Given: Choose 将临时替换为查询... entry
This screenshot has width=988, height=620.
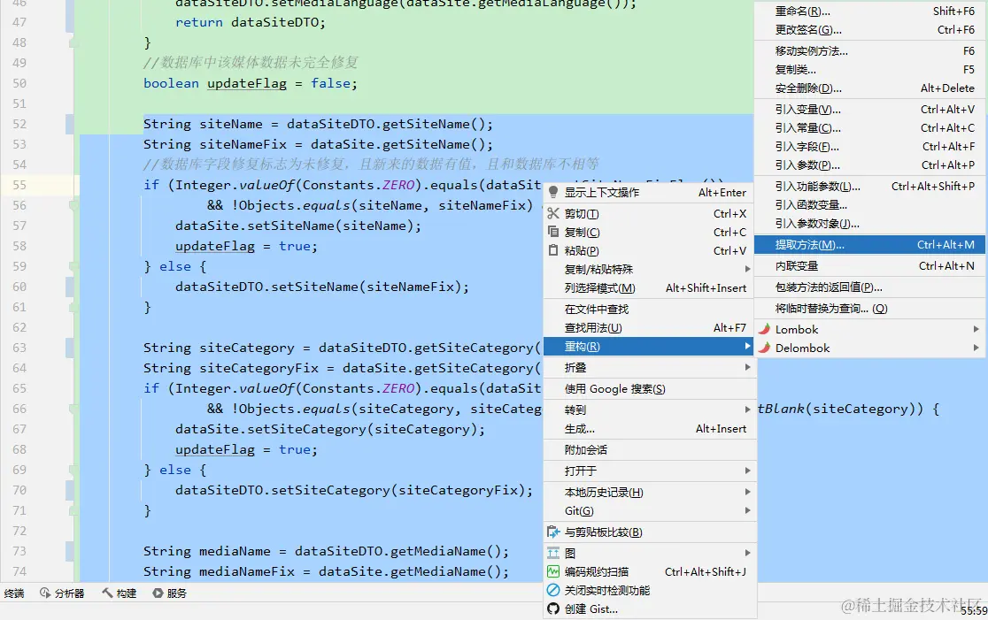Looking at the screenshot, I should 871,309.
